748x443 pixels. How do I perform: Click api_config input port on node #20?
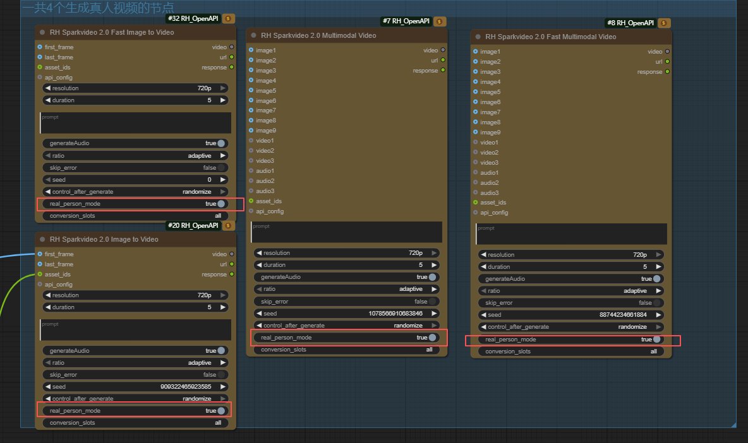pos(40,285)
